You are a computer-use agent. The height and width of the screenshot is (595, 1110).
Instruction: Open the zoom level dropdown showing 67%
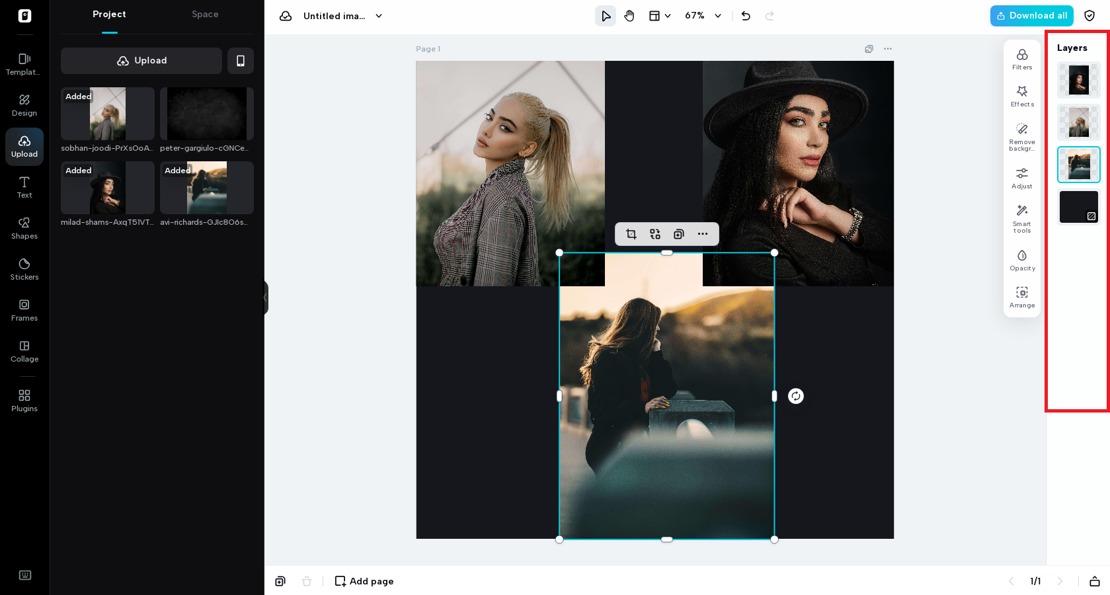[702, 15]
